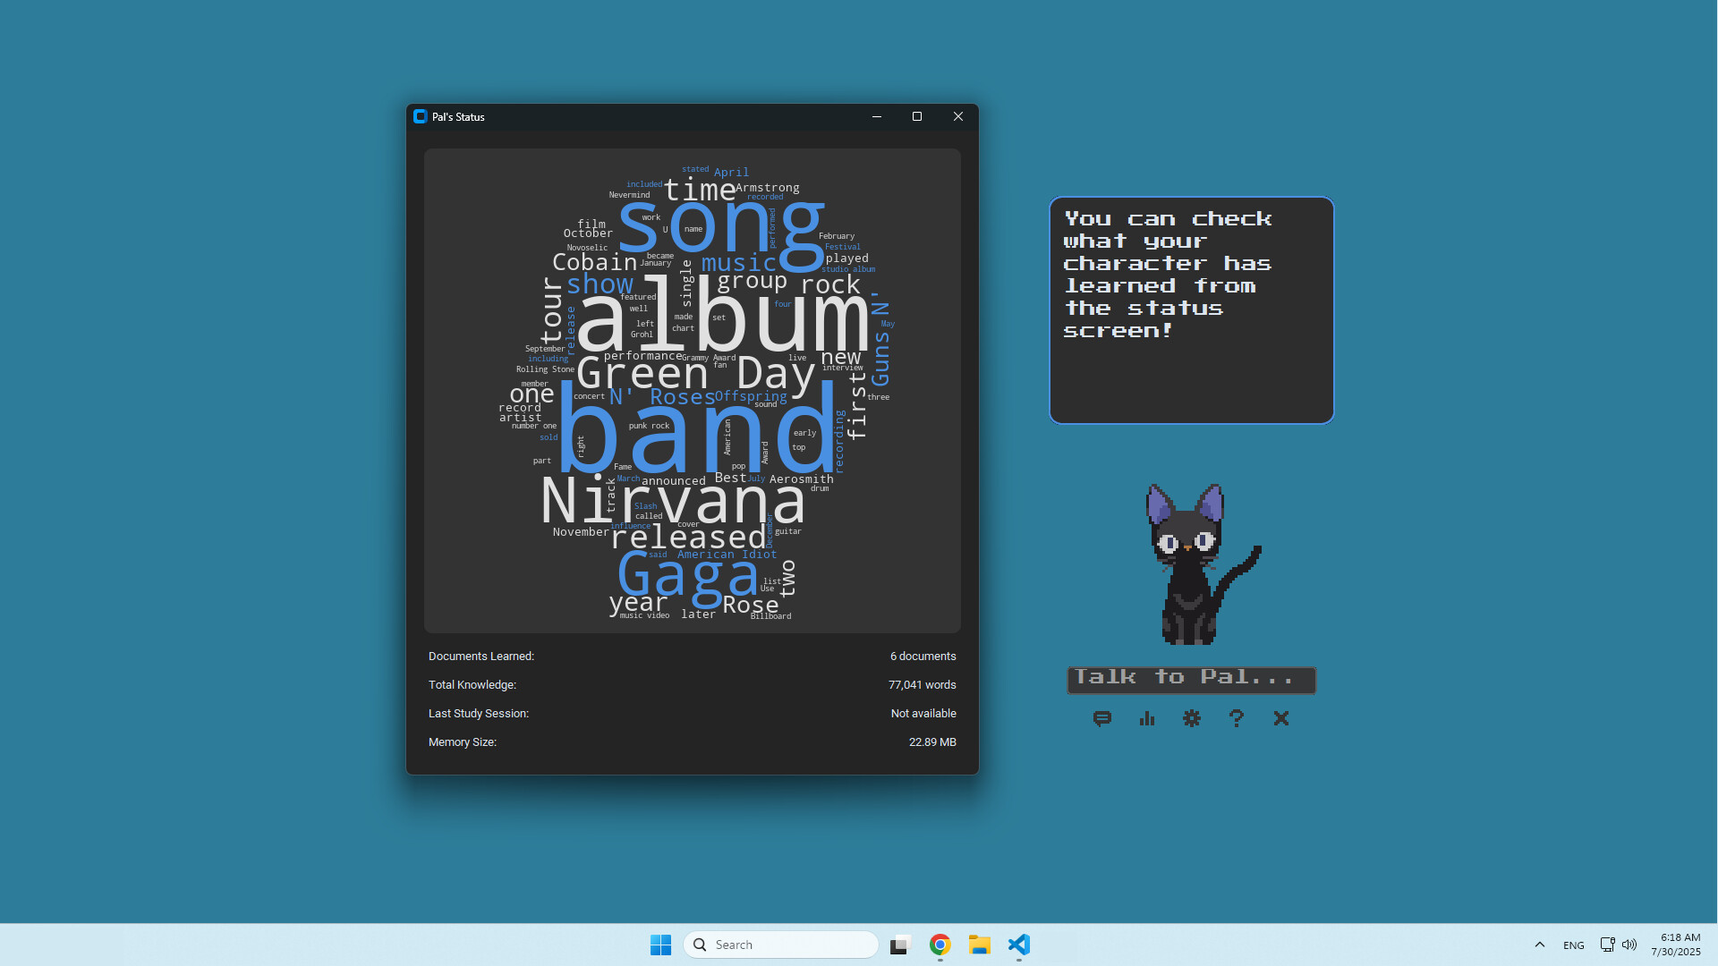Dismiss Pal's speech bubble about the status screen
This screenshot has width=1718, height=966.
tap(1191, 309)
